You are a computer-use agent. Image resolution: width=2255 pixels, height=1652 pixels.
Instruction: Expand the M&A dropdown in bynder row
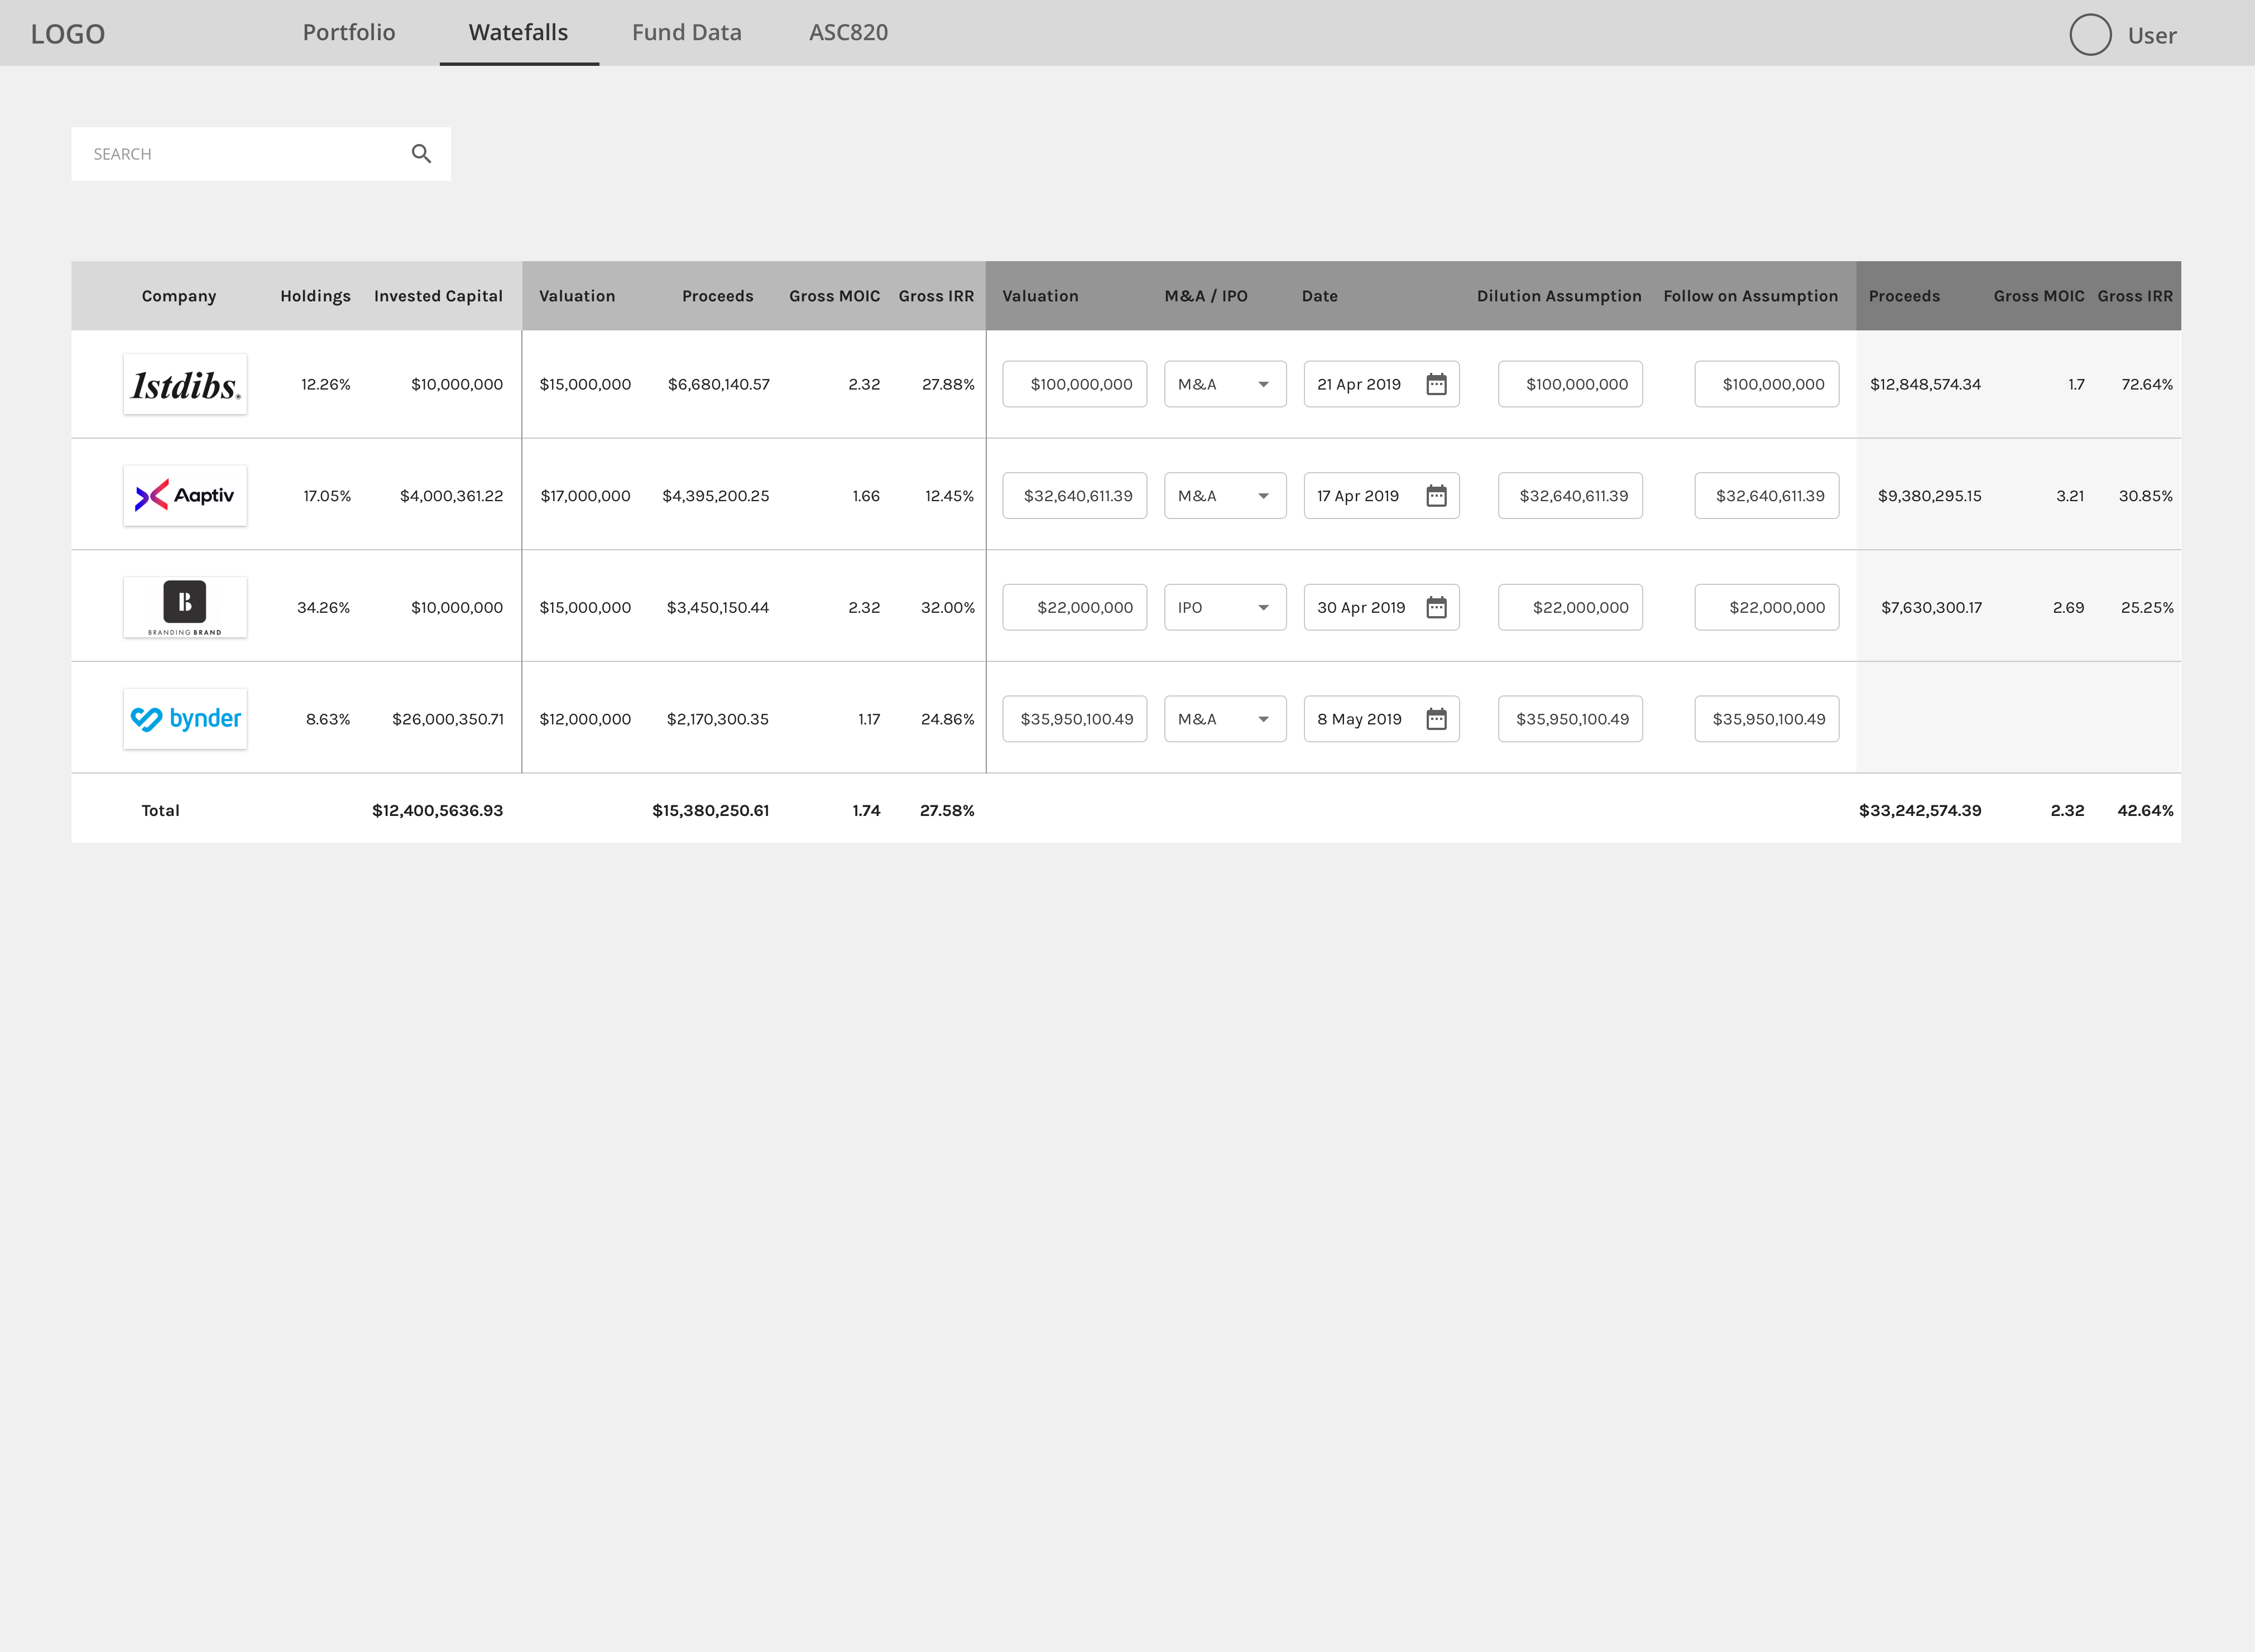click(x=1225, y=719)
